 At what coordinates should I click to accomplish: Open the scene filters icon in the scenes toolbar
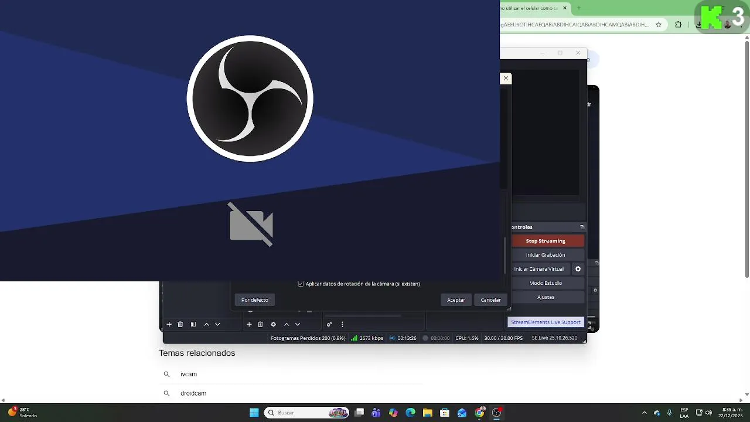click(193, 324)
